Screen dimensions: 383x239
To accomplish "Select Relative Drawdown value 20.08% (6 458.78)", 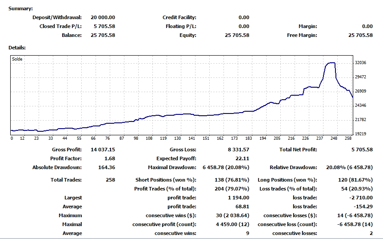I will 350,167.
